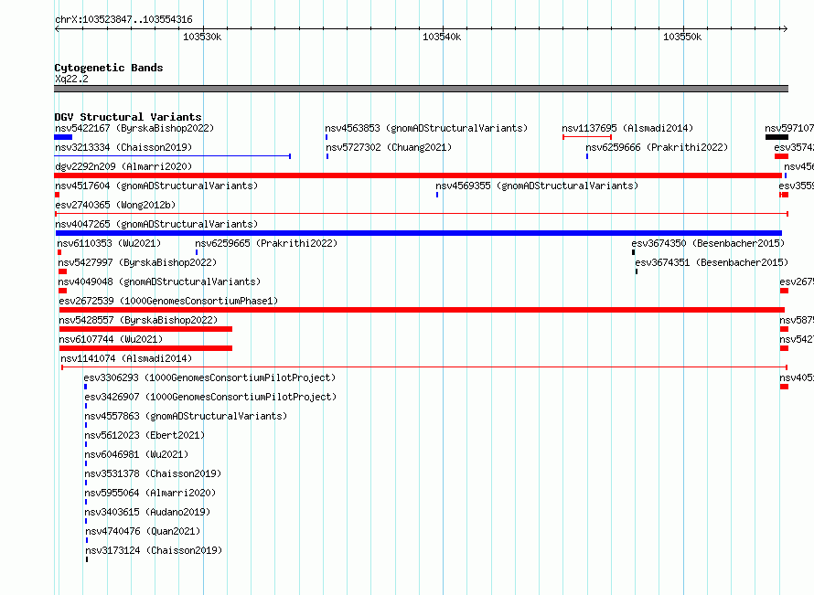Click nsv3173124 (Chaisson2019) label
This screenshot has width=814, height=595.
point(155,550)
